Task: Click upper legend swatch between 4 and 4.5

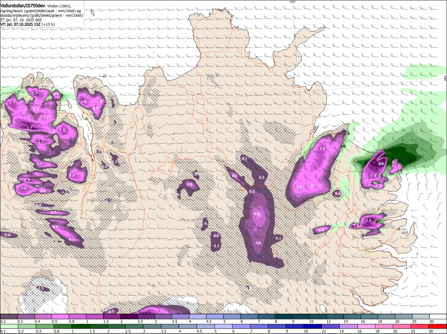Action: [x=198, y=316]
